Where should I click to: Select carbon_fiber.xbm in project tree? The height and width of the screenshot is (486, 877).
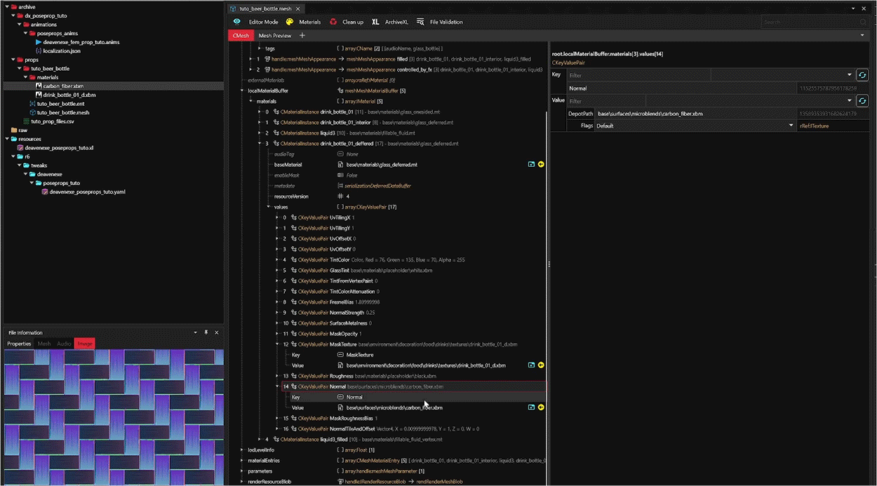coord(62,86)
